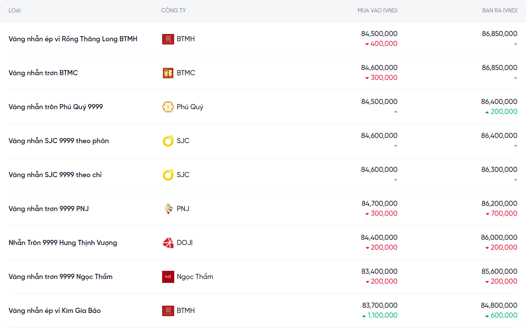
Task: Select Vàng nhẫn tròn Phú Quý 9999
Action: coord(56,107)
